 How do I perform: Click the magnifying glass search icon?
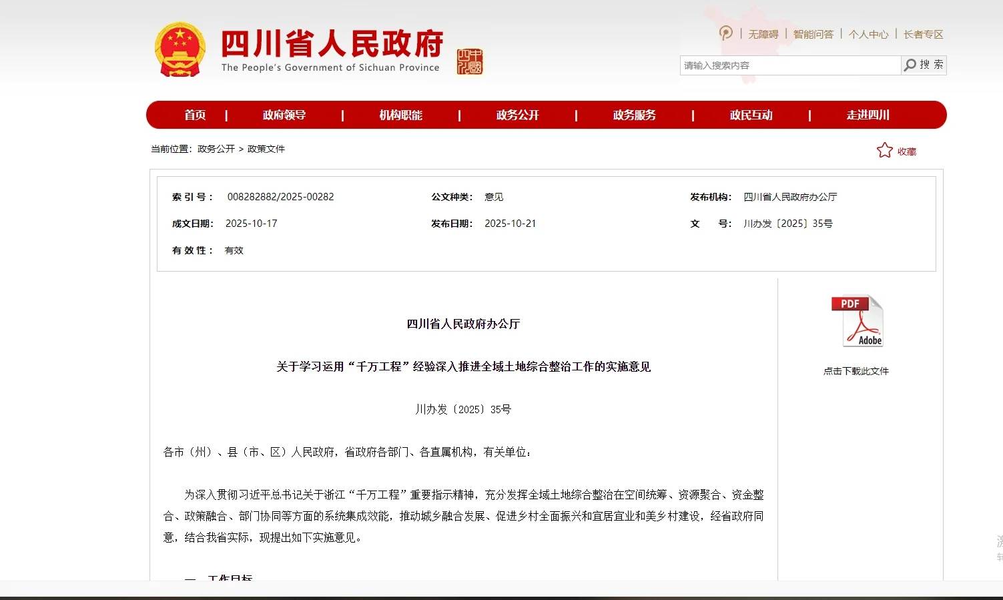tap(910, 65)
